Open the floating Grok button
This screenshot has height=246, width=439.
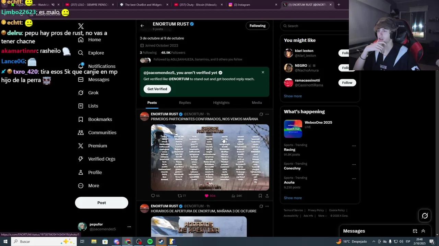425,216
